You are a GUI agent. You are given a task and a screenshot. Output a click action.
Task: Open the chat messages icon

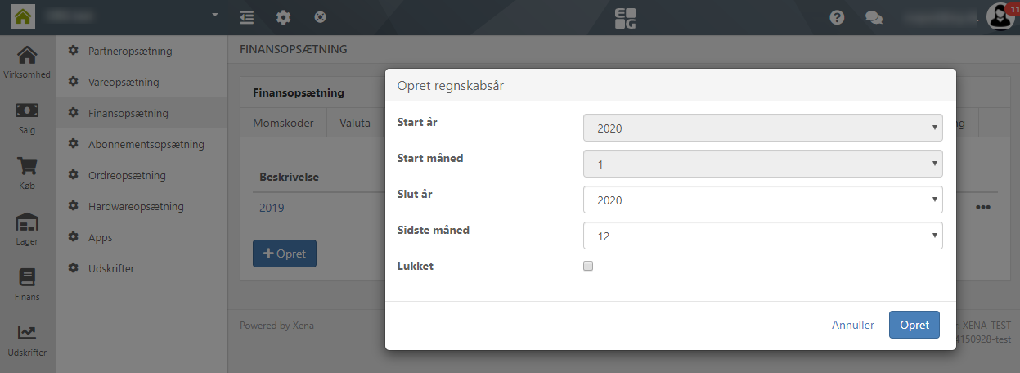coord(874,17)
